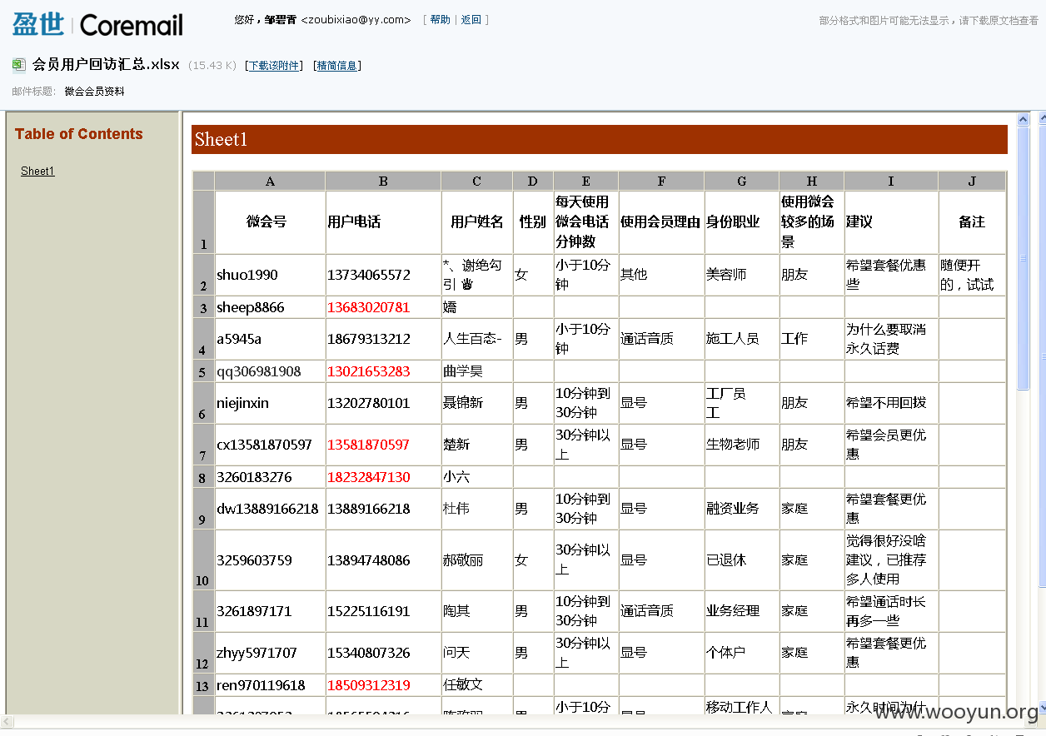This screenshot has width=1046, height=736.
Task: Click the xlsx file icon beside attachment name
Action: [18, 65]
